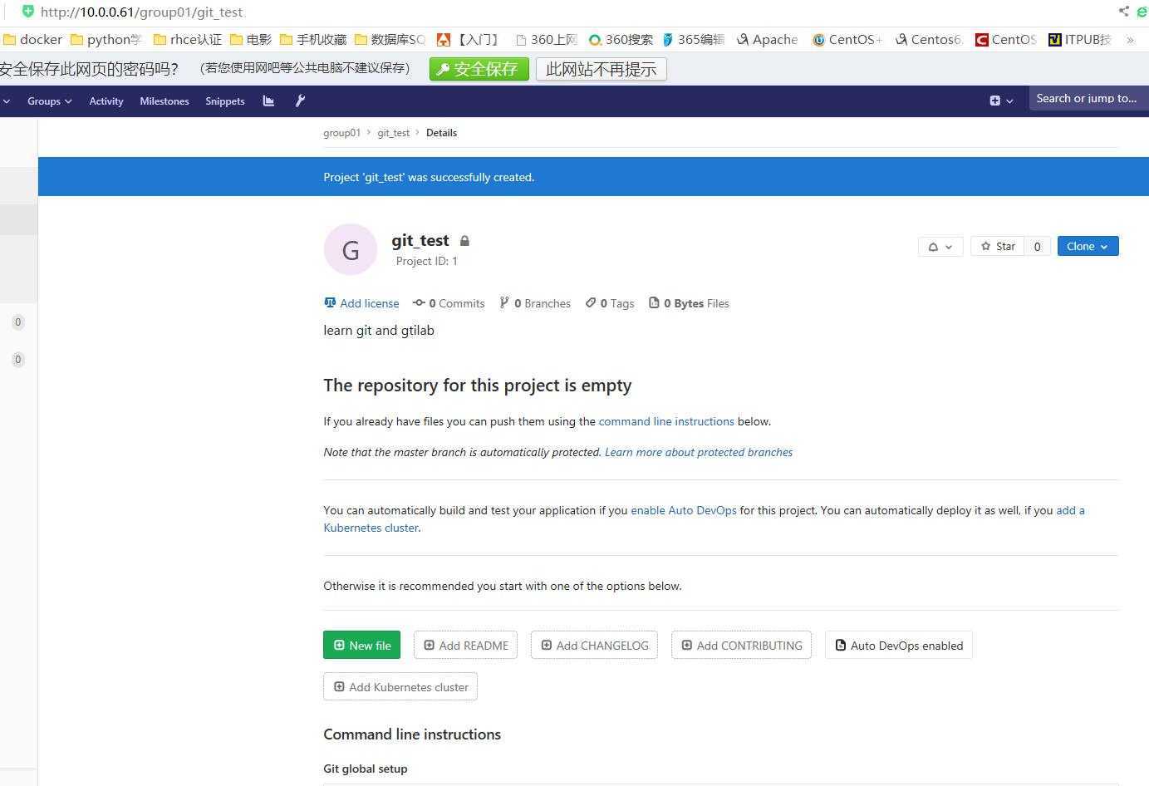
Task: Expand the Clone dropdown
Action: [1088, 246]
